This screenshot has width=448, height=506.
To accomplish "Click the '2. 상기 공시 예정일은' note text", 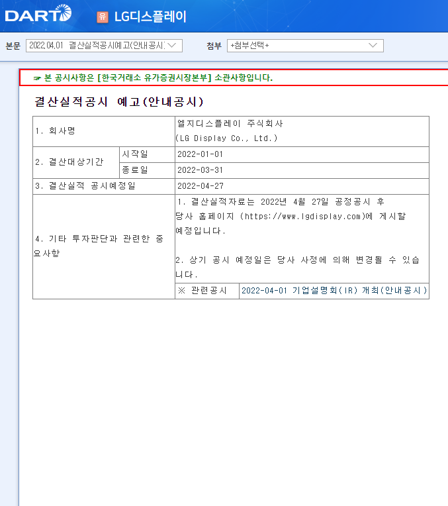I will point(297,267).
